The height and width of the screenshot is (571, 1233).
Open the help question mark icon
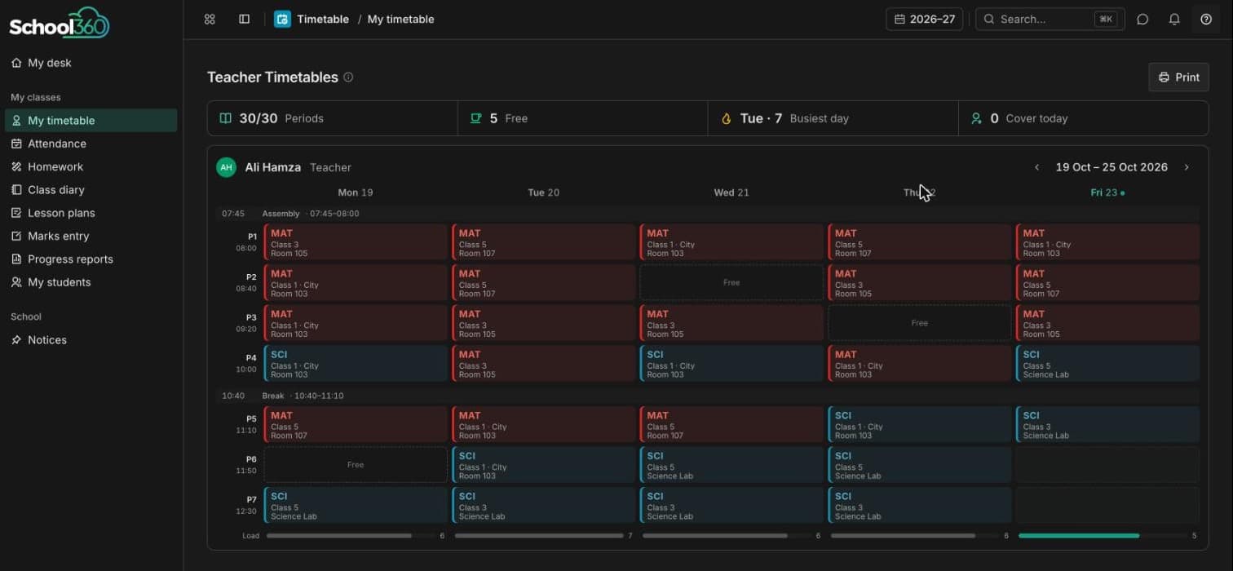point(1206,19)
